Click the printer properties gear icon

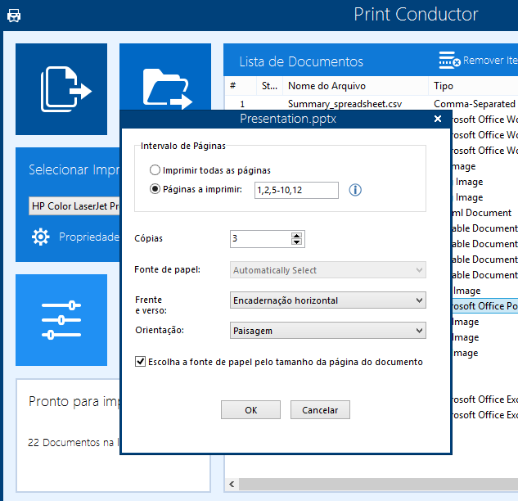[x=40, y=237]
